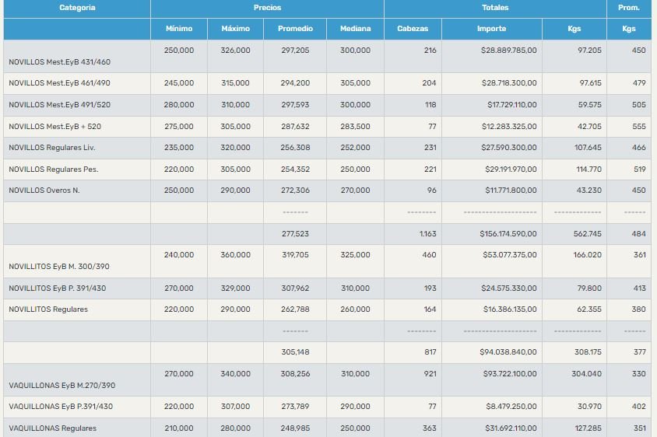The width and height of the screenshot is (657, 437).
Task: Select the Cabezas column header
Action: point(413,29)
